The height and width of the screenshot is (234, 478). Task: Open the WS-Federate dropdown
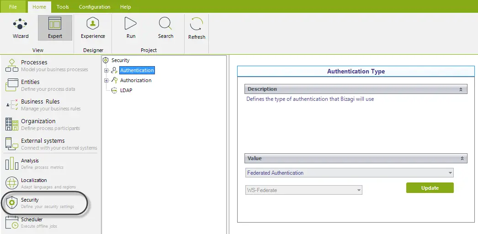303,190
